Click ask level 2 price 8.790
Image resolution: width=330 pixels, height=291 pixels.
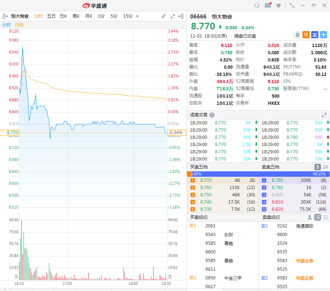(x=277, y=188)
